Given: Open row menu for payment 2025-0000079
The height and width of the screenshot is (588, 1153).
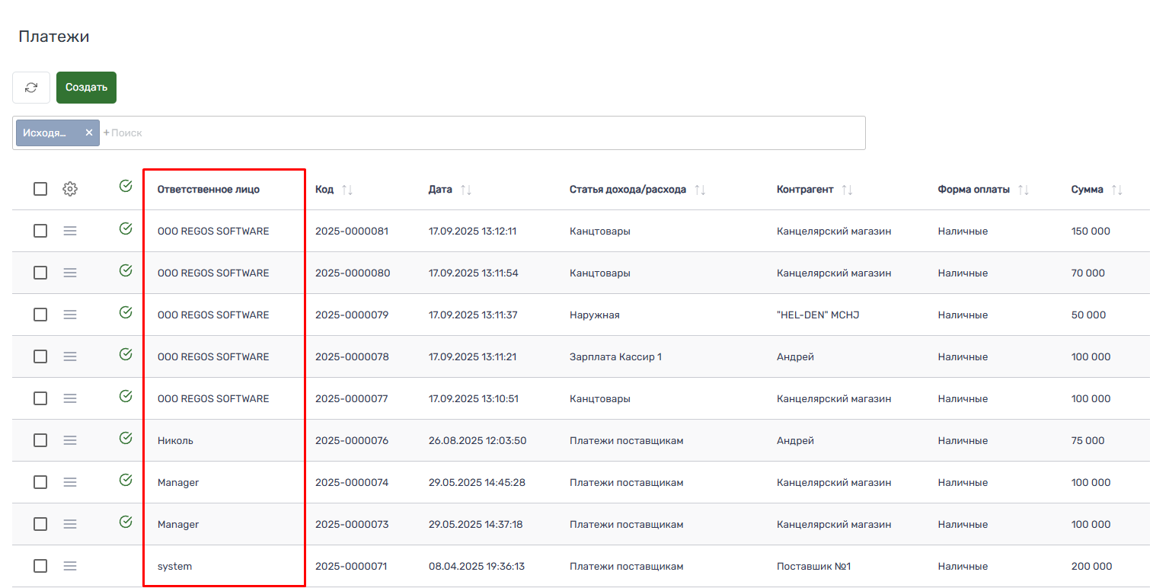Looking at the screenshot, I should point(70,315).
